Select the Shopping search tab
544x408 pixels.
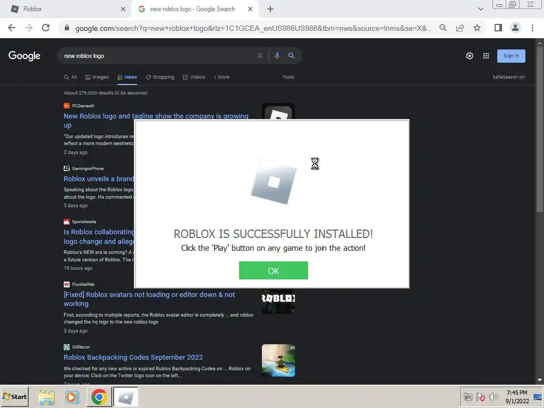pos(160,77)
